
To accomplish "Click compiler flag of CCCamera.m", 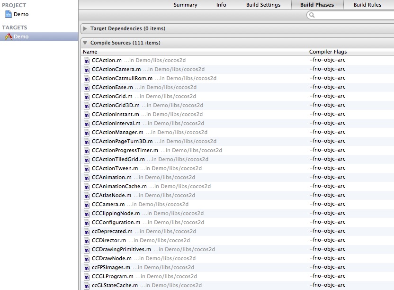I will click(327, 204).
